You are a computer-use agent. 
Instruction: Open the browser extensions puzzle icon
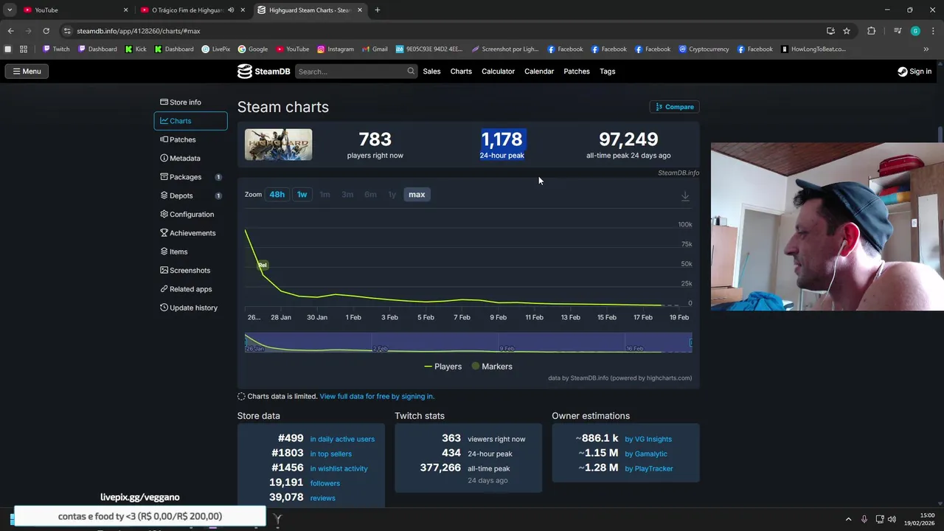871,31
